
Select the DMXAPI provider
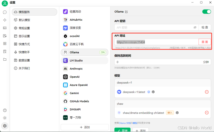click(x=84, y=109)
